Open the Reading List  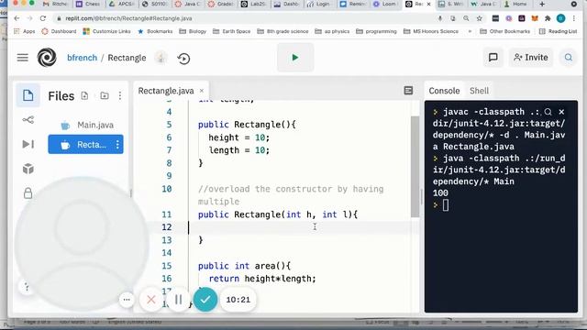(558, 31)
